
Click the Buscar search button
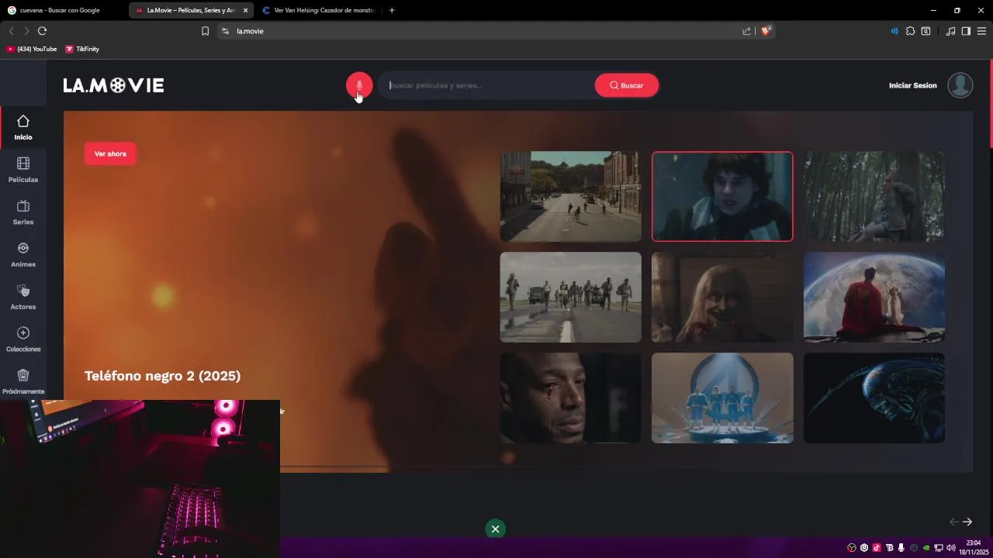tap(627, 85)
